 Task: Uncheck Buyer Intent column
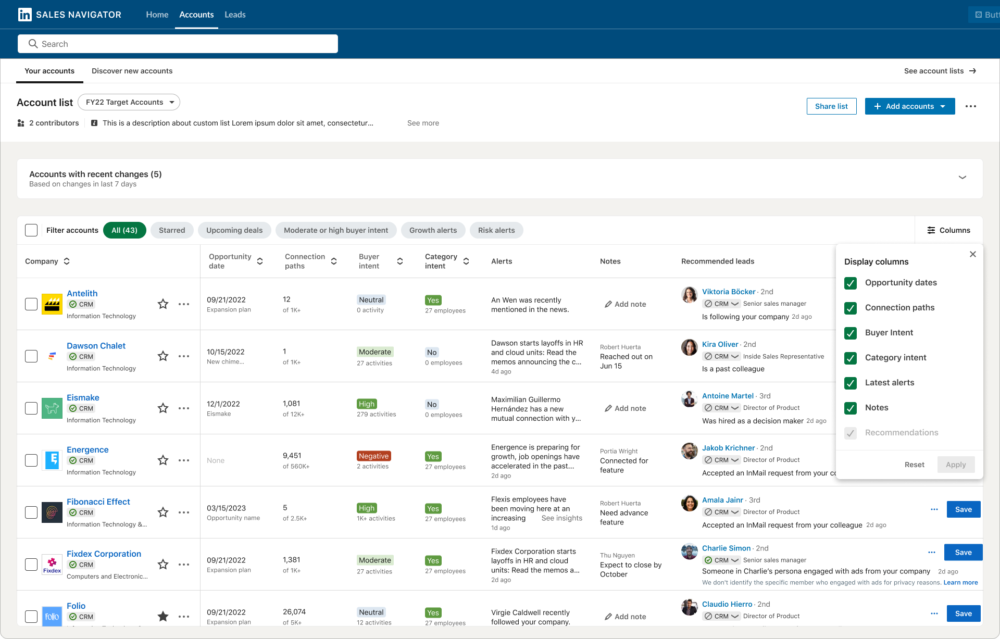[x=851, y=333]
